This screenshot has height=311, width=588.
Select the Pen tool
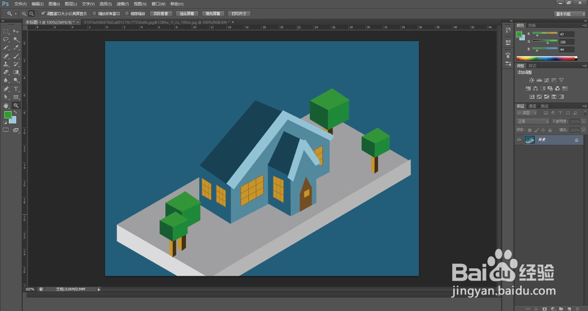(6, 89)
